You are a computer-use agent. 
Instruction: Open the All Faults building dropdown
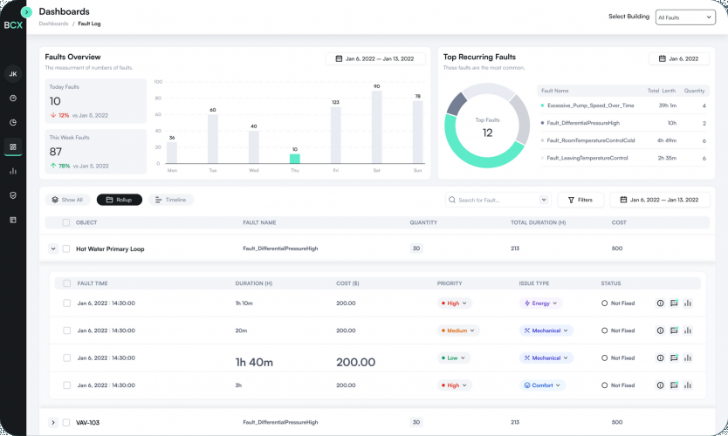click(684, 17)
